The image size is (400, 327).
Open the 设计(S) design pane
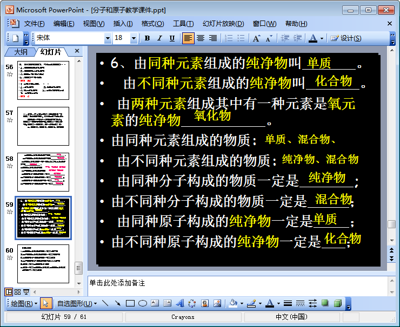[346, 38]
